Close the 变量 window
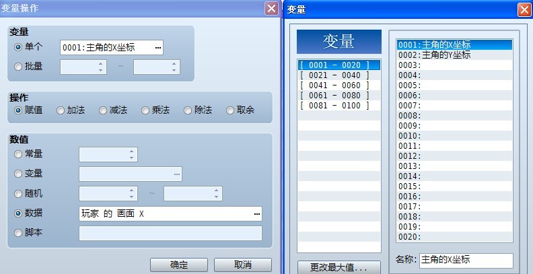 (x=524, y=10)
